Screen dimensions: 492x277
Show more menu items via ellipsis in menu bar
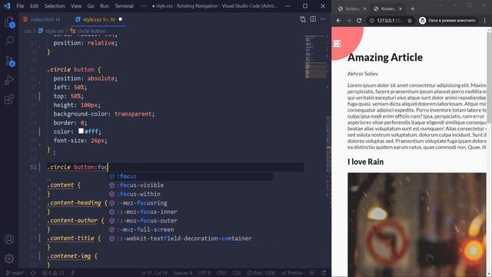(144, 6)
